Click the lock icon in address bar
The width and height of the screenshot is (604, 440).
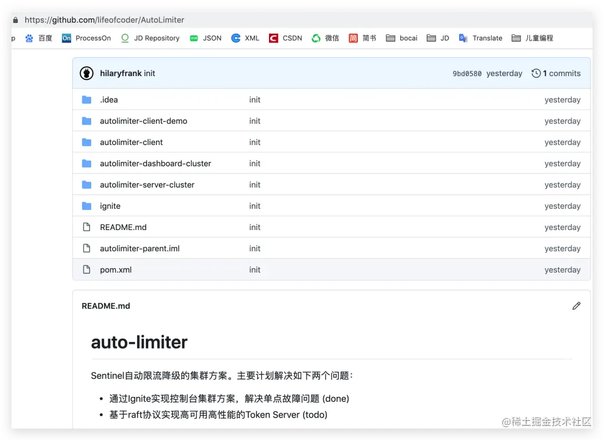tap(16, 20)
